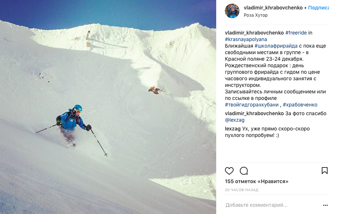Open post timestamp 20 часов назад
This screenshot has width=337, height=214.
tap(242, 190)
